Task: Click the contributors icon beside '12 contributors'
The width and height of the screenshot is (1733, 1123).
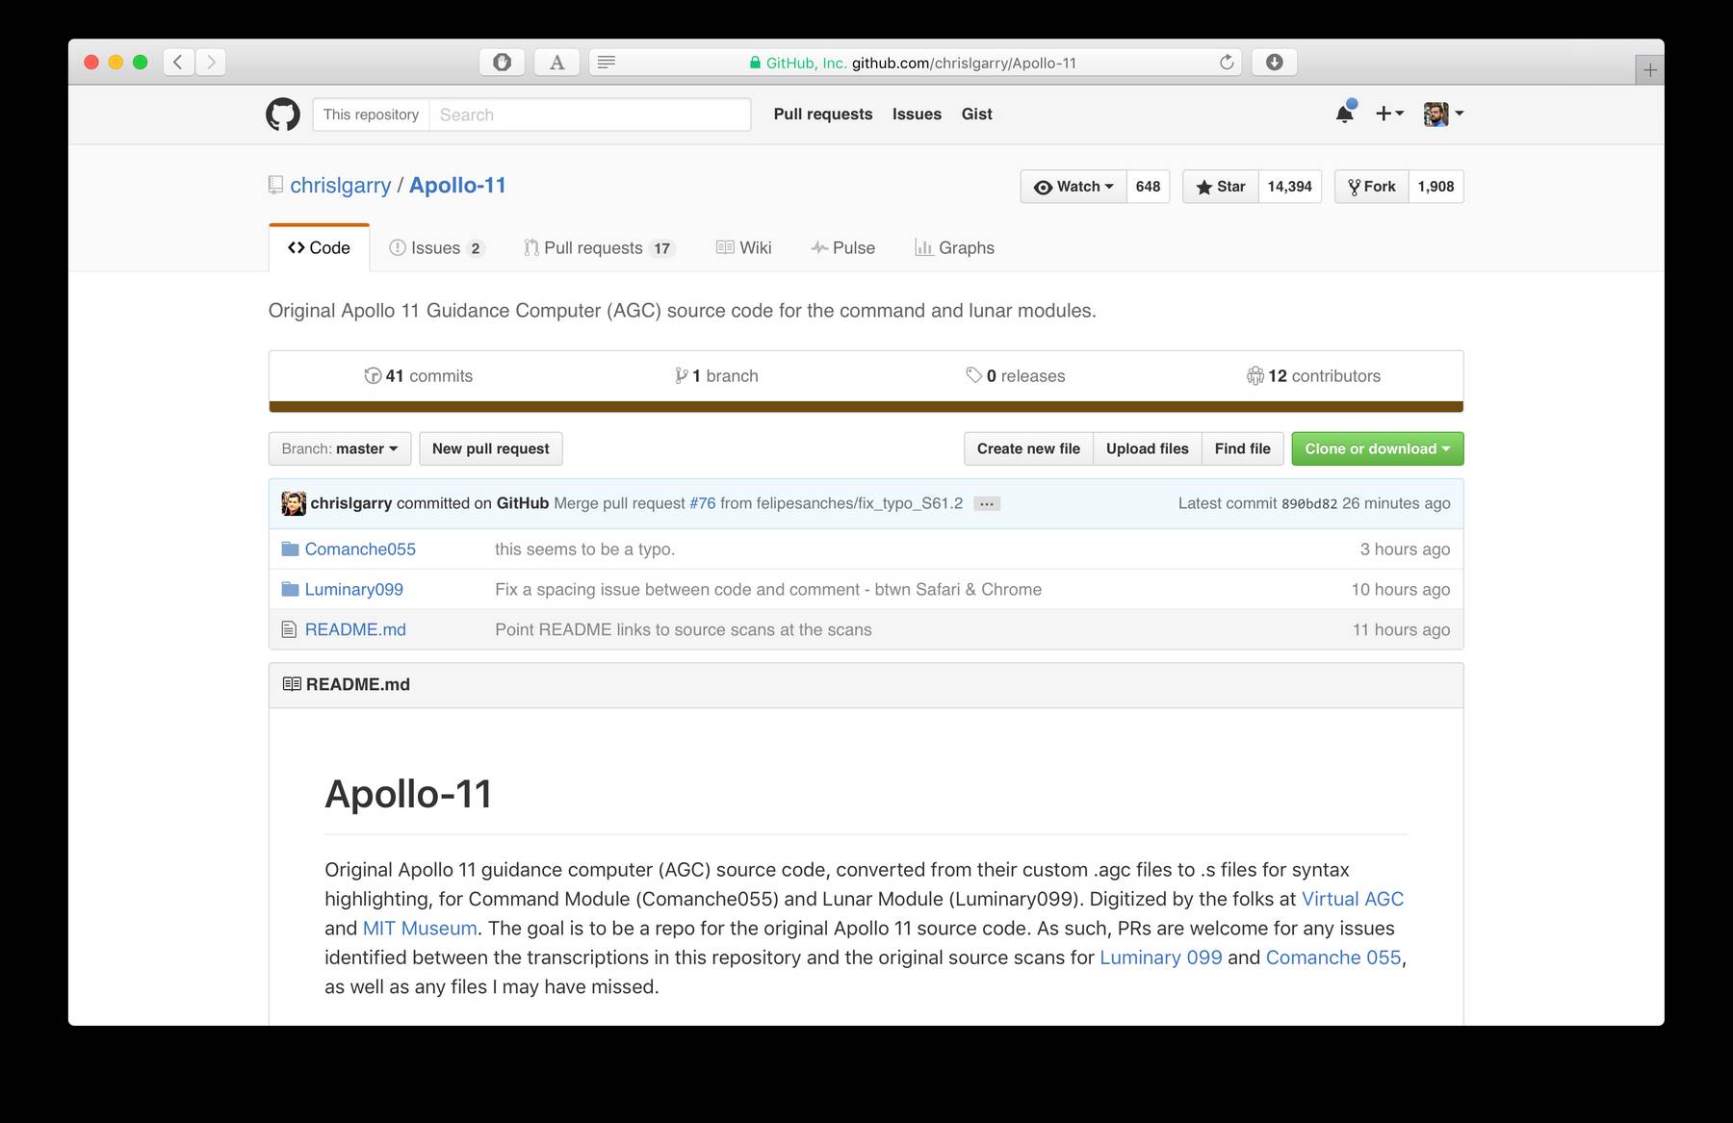Action: pos(1254,375)
